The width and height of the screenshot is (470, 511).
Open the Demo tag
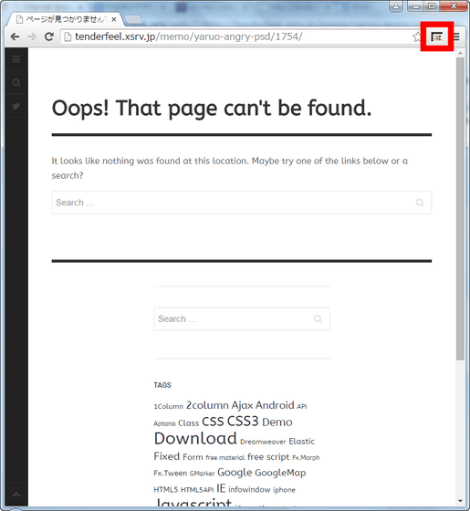(x=277, y=422)
